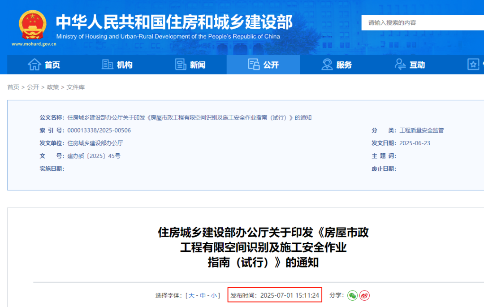
Task: Click the 政策 breadcrumb link
Action: tap(53, 87)
